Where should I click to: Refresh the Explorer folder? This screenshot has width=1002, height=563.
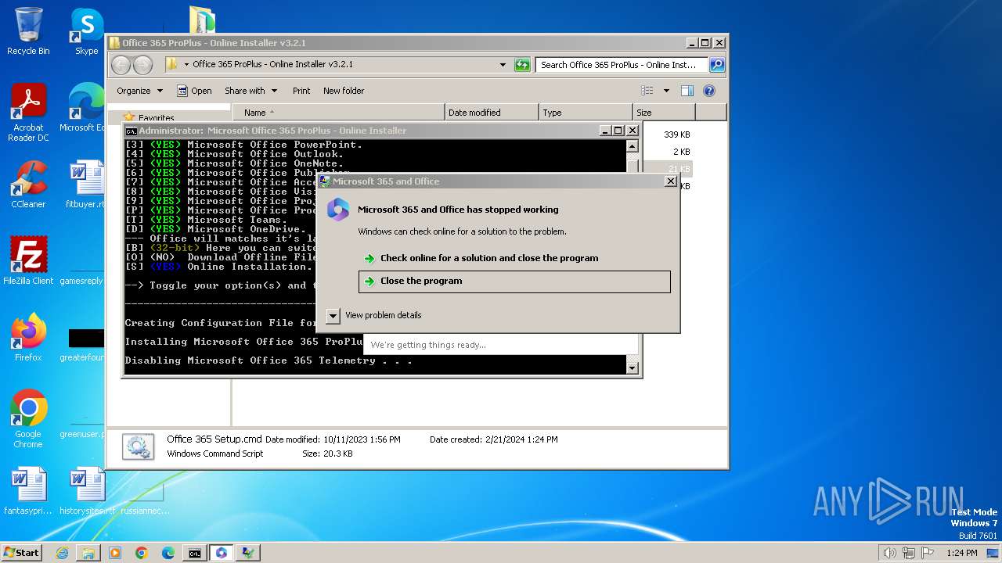(x=522, y=65)
